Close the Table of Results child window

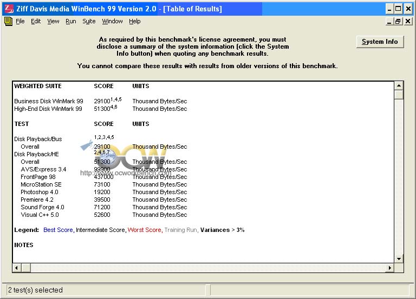tap(408, 21)
